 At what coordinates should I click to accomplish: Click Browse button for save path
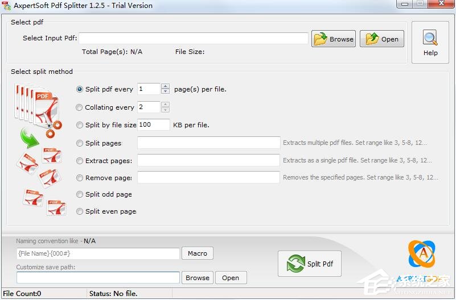(x=198, y=278)
